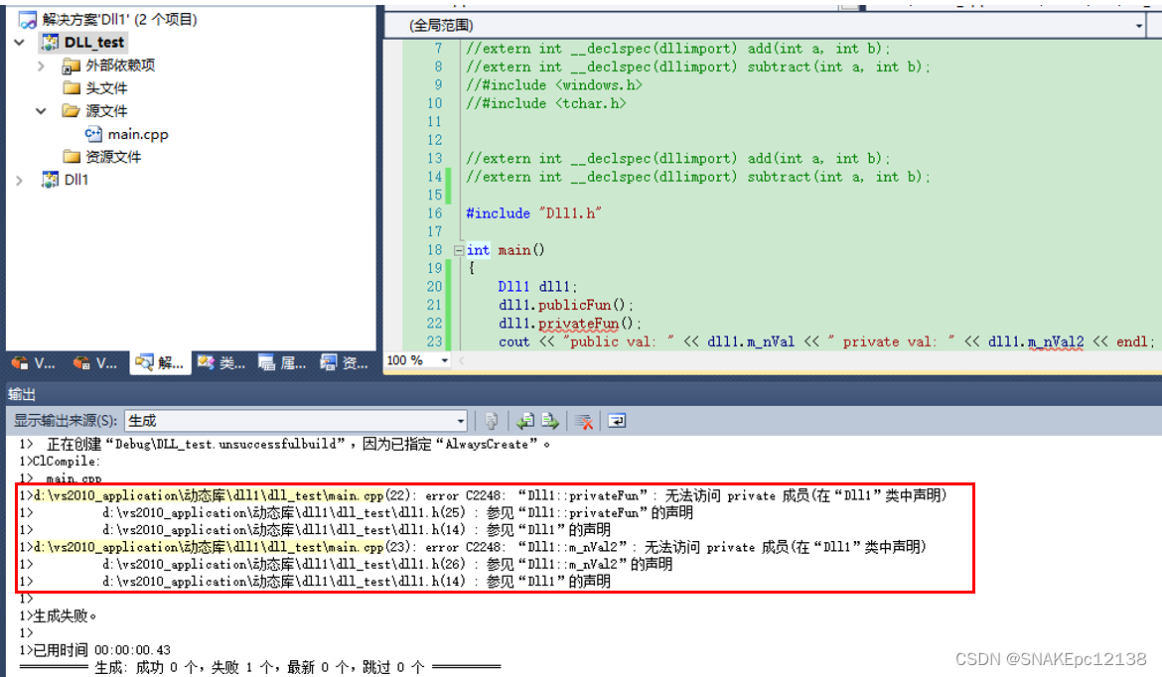The width and height of the screenshot is (1162, 677).
Task: Click the 已用时间 00:00:00.43 line
Action: (95, 650)
